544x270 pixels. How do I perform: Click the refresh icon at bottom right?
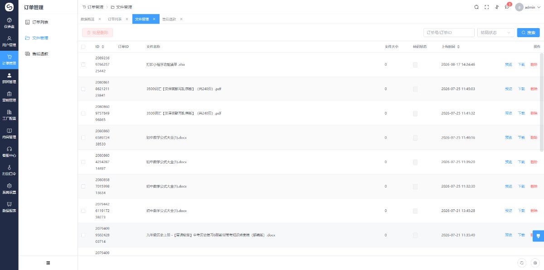(523, 263)
